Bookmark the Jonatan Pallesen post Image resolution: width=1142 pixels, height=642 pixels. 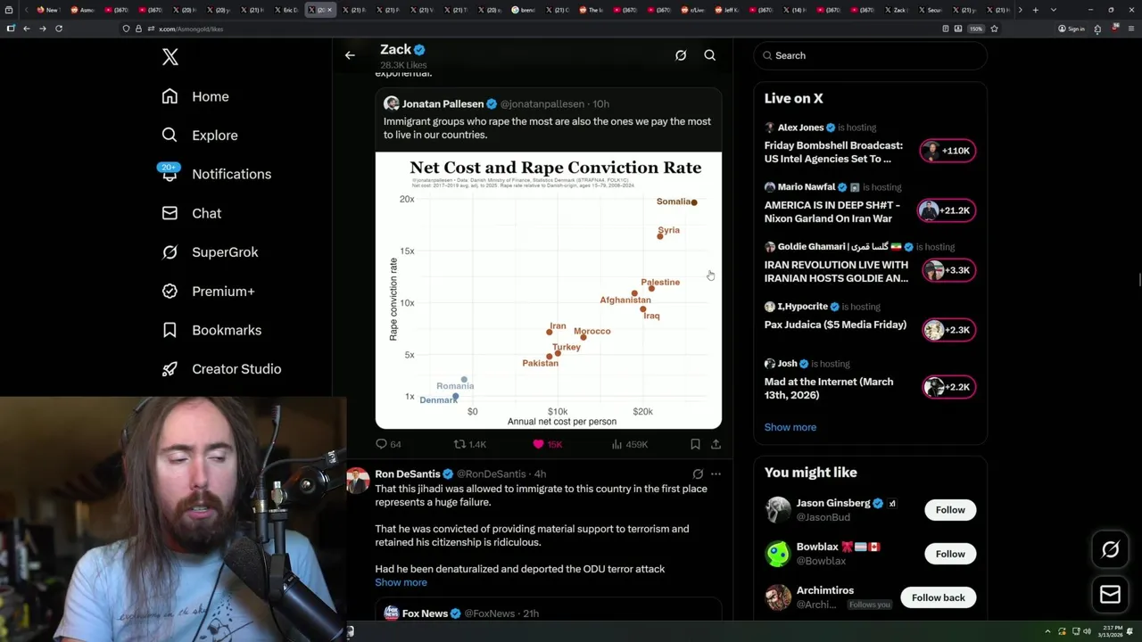point(695,444)
